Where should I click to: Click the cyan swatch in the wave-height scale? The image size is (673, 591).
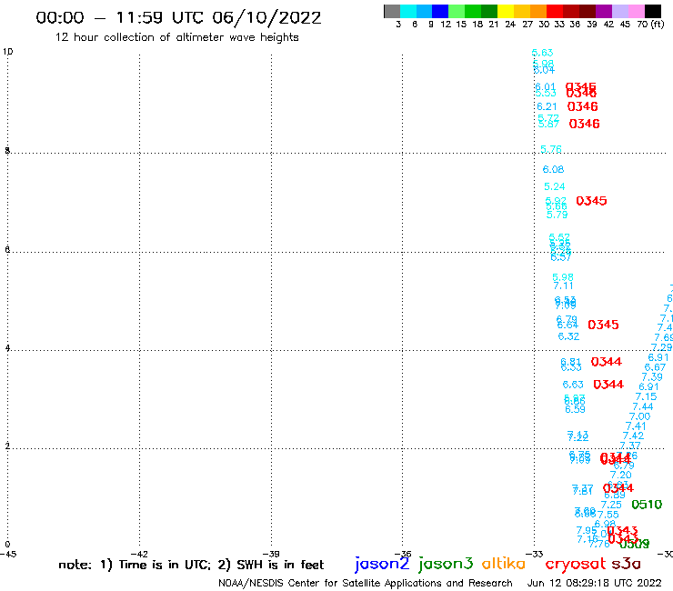coord(408,11)
